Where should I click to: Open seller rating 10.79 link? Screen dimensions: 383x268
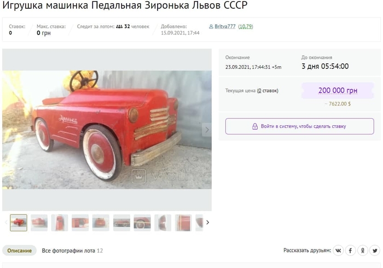[246, 26]
